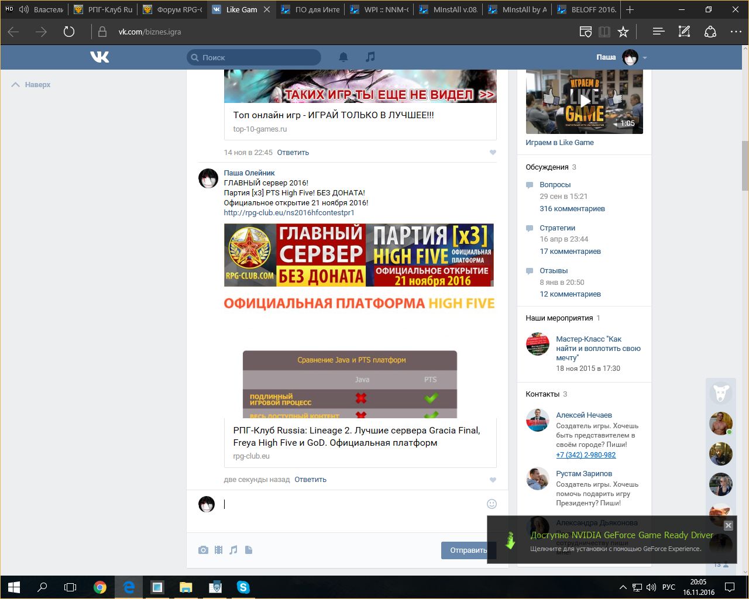Open Action Center notification icon

point(730,587)
